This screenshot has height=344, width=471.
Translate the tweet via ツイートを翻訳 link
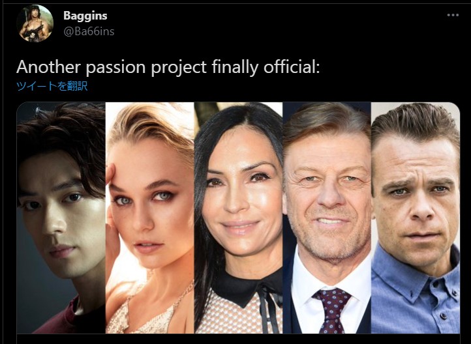pyautogui.click(x=52, y=86)
